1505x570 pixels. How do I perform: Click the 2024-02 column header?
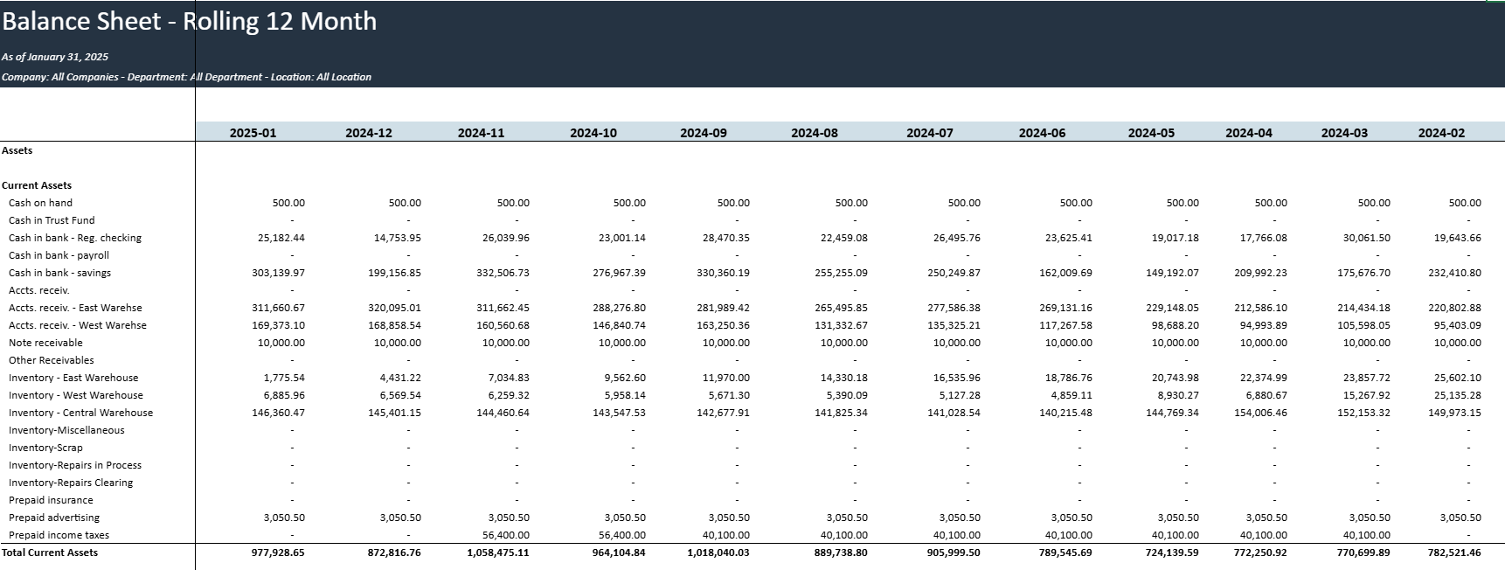pyautogui.click(x=1441, y=133)
